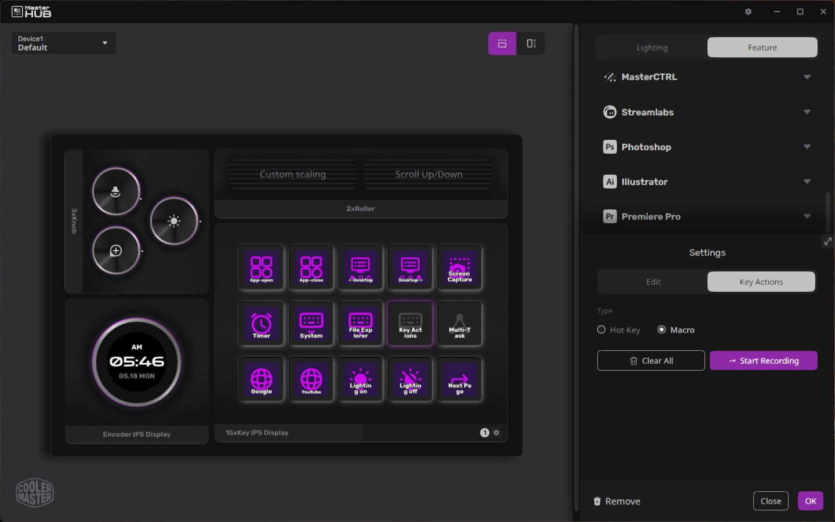
Task: Select the Screen Capture key
Action: click(460, 268)
